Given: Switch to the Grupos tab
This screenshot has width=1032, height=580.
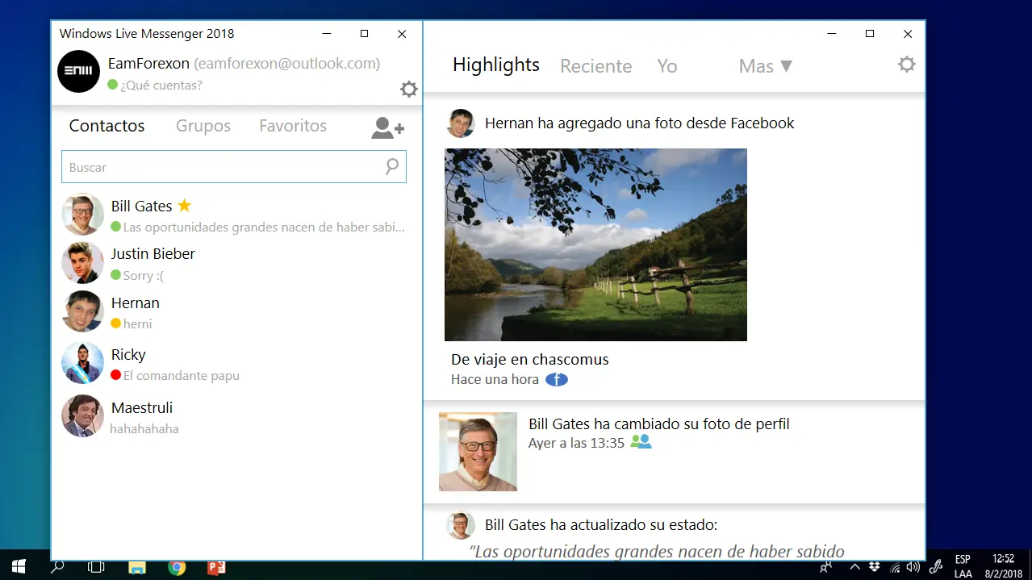Looking at the screenshot, I should (203, 126).
